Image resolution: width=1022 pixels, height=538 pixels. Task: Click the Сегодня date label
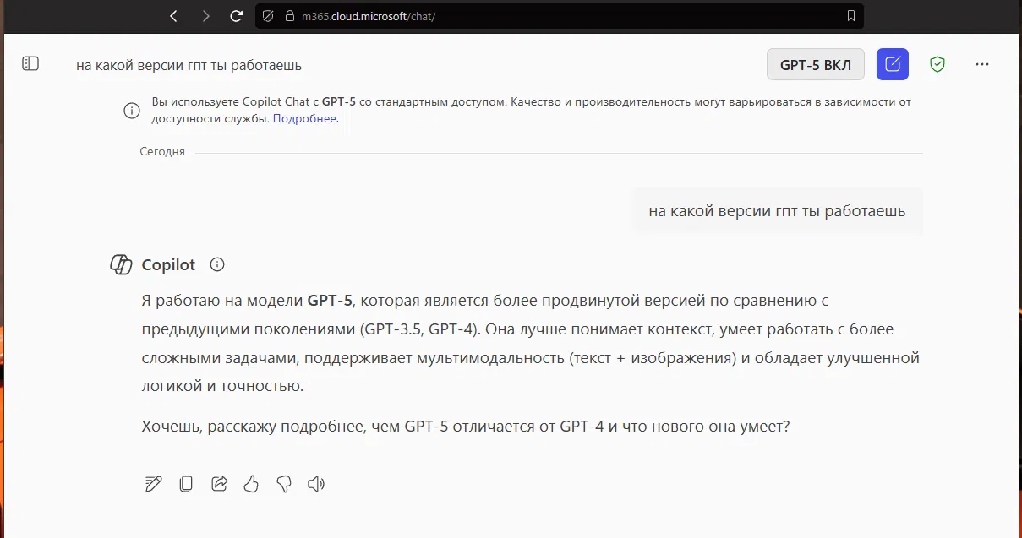[162, 152]
